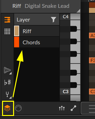
Task: Expand the tuning fork icon's dropdown arrow
Action: click(10, 97)
